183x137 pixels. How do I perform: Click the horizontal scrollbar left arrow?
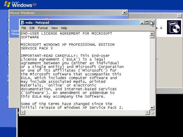[x=23, y=112]
